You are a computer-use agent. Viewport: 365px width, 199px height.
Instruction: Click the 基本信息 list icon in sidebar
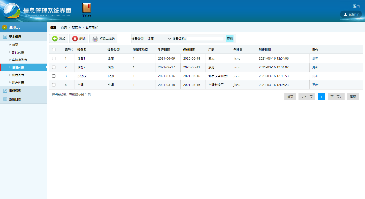[x=5, y=37]
